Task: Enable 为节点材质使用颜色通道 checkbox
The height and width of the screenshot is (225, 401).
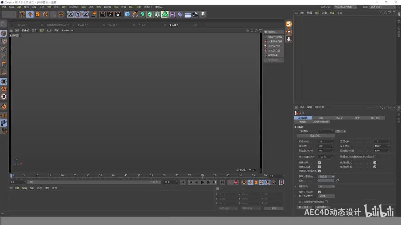Action: pos(326,202)
